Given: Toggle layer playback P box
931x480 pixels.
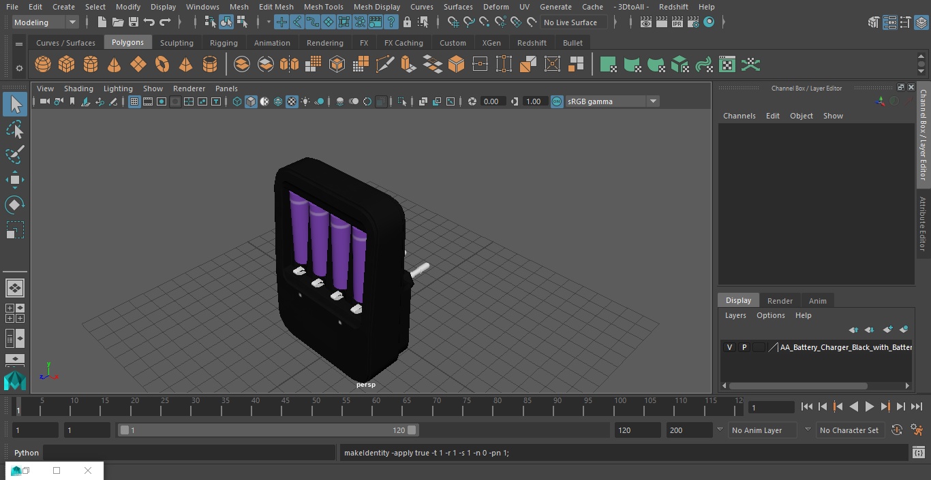Looking at the screenshot, I should tap(744, 347).
